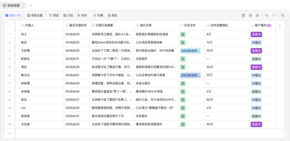Click the 吴总 contact cell
Image resolution: width=290 pixels, height=141 pixels.
click(x=41, y=100)
